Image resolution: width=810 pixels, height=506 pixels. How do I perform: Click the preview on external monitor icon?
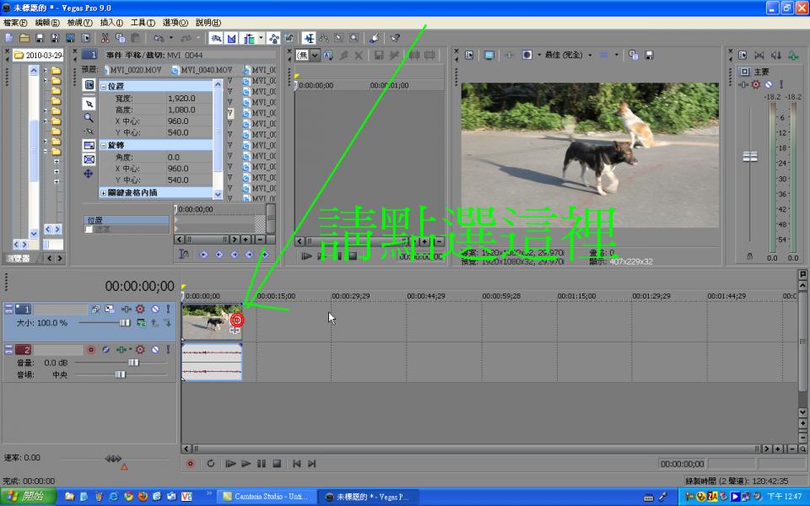pyautogui.click(x=489, y=55)
